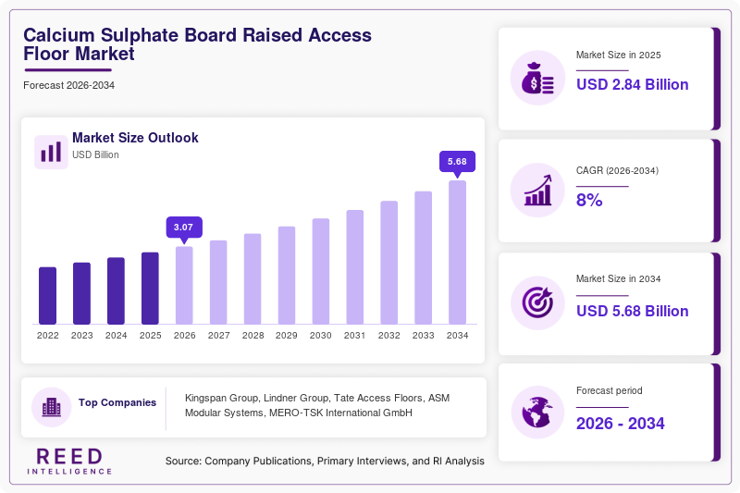Screen dimensions: 740x493
Task: Click the 2030 axis label
Action: pos(321,336)
